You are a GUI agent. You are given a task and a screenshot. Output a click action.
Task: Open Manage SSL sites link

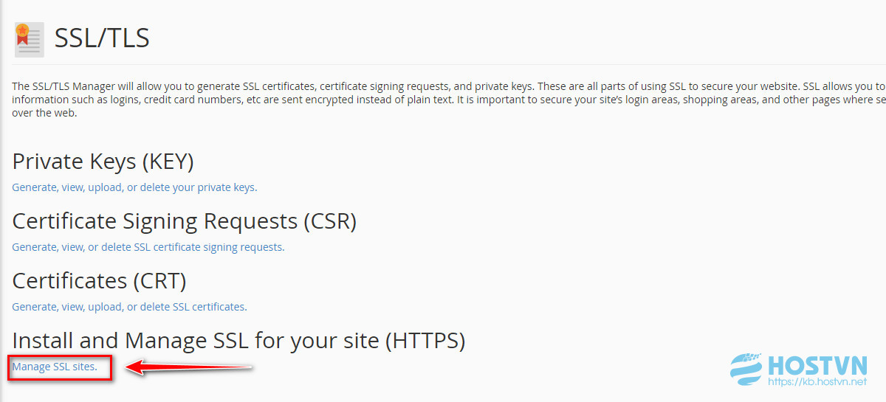(x=55, y=367)
